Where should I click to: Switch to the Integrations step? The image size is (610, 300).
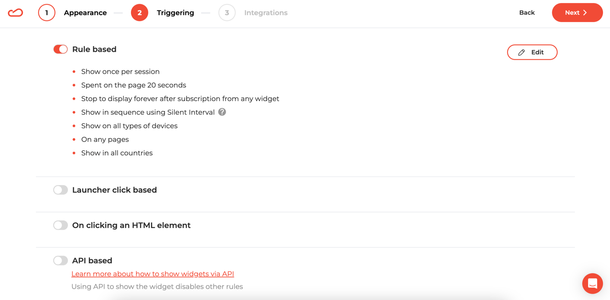click(x=266, y=13)
